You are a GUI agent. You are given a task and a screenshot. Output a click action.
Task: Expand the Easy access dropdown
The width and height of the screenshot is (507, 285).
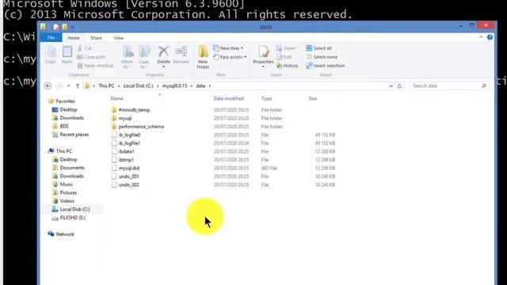[246, 57]
